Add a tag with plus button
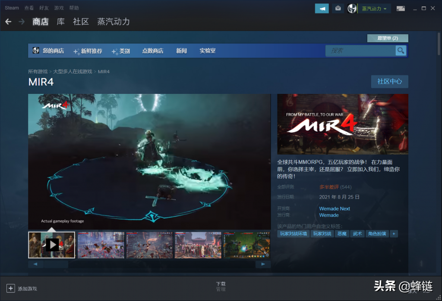This screenshot has width=442, height=301. (x=394, y=233)
